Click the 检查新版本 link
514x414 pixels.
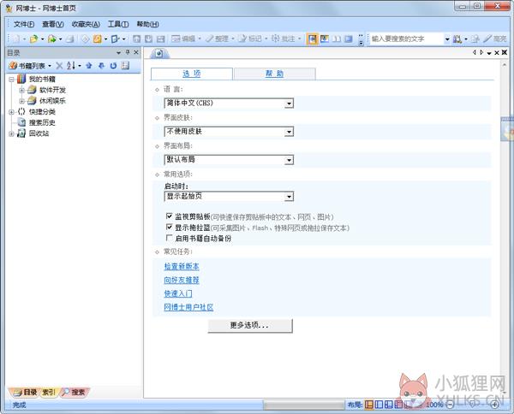pos(182,267)
